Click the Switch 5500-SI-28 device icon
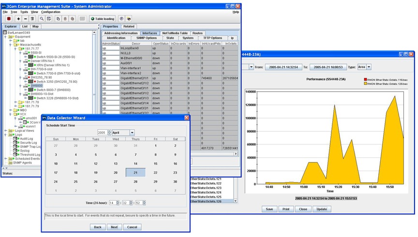 click(30, 57)
